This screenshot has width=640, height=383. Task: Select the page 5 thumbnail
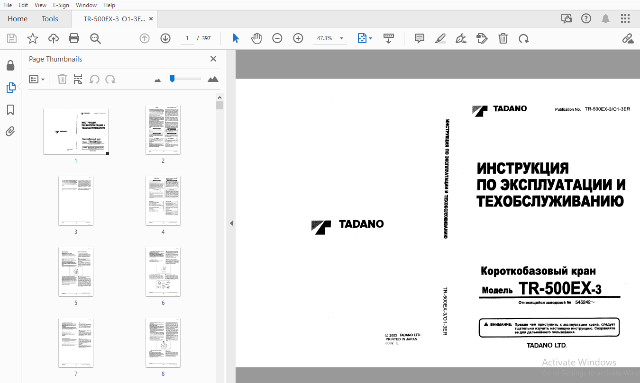tap(76, 272)
